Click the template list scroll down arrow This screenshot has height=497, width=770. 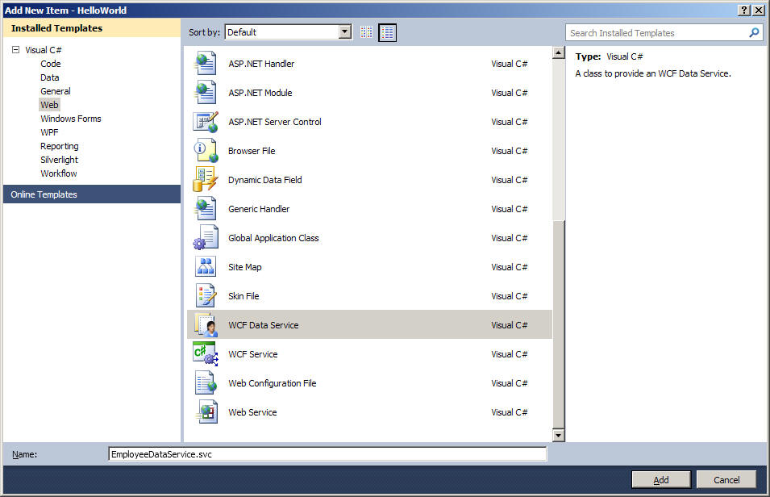click(x=558, y=435)
